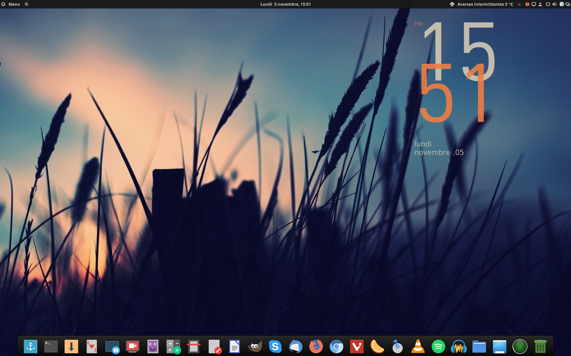The height and width of the screenshot is (356, 571).
Task: Click the removable drive tray icon
Action: point(548,4)
